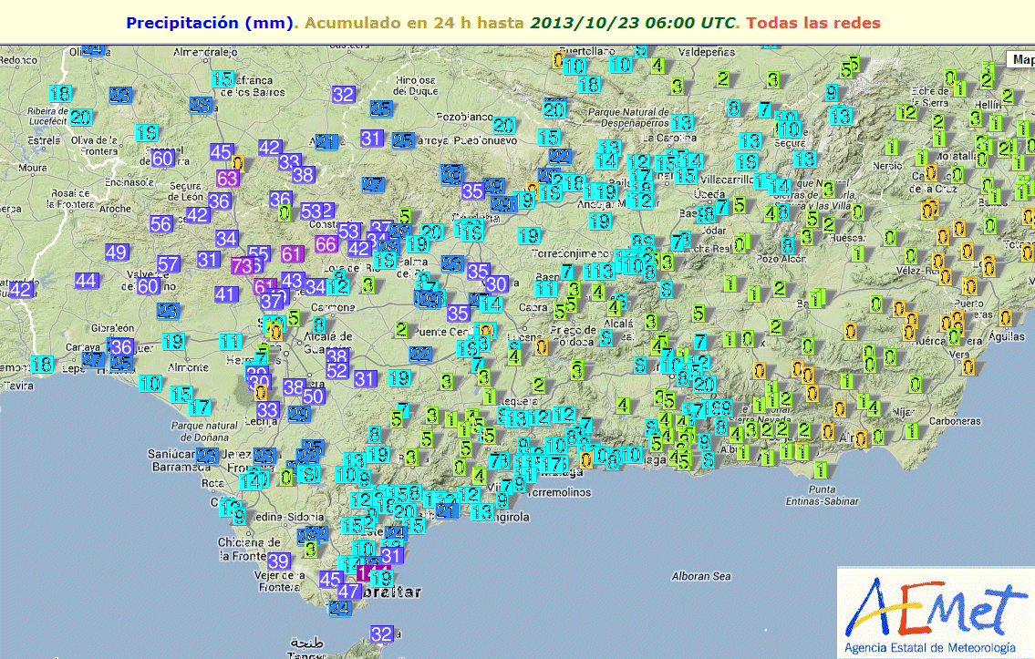Select the 31 marker near Pozoblanco
This screenshot has width=1035, height=659.
point(372,138)
